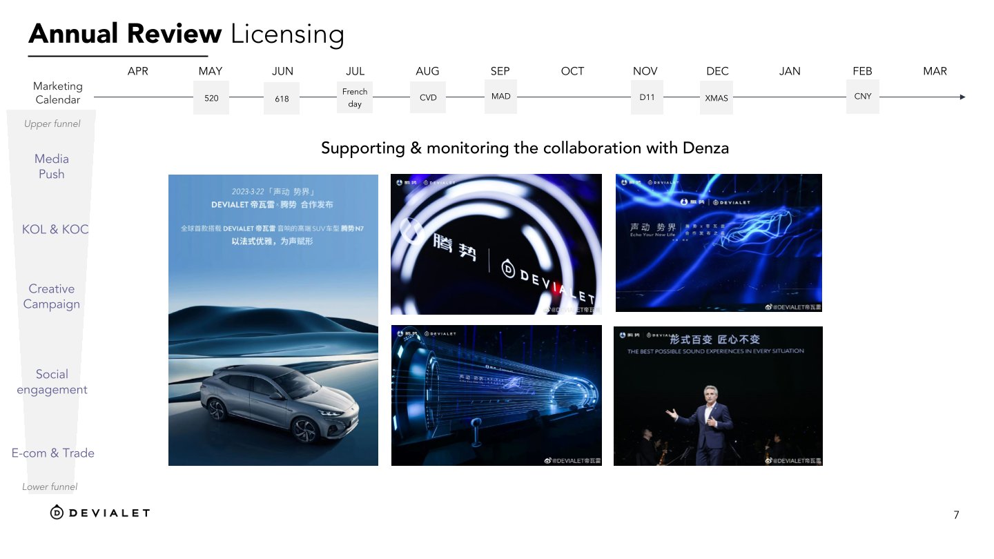Select the 520 marker on the calendar
The width and height of the screenshot is (994, 559).
click(x=211, y=98)
